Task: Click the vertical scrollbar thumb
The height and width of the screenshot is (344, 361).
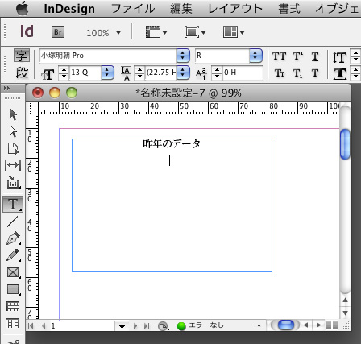Action: (x=345, y=144)
